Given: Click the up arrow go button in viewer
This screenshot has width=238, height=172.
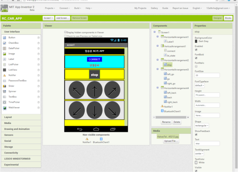Looking at the screenshot, I should (x=94, y=90).
